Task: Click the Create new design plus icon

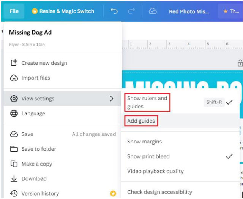Action: [14, 63]
